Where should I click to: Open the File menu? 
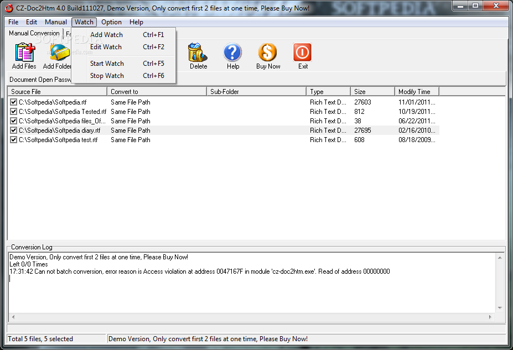coord(13,22)
